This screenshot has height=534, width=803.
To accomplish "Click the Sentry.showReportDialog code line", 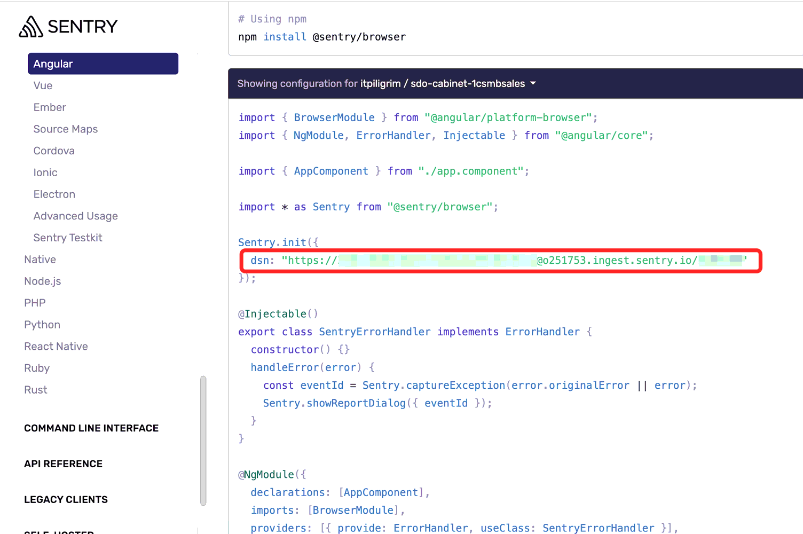I will 377,403.
